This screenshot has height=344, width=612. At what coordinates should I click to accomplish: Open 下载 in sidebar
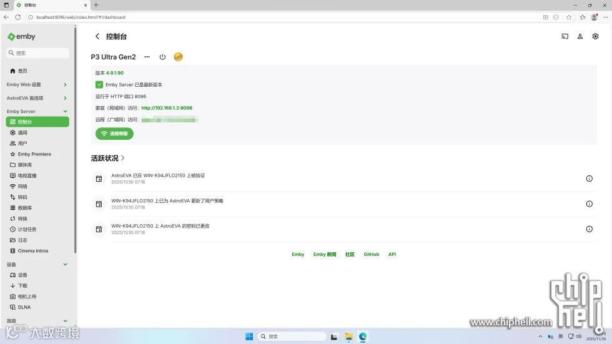[37, 285]
